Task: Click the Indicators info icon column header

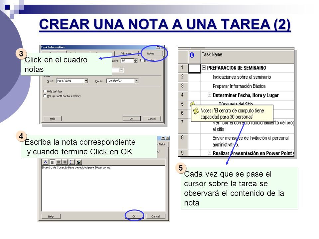Action: tap(192, 55)
